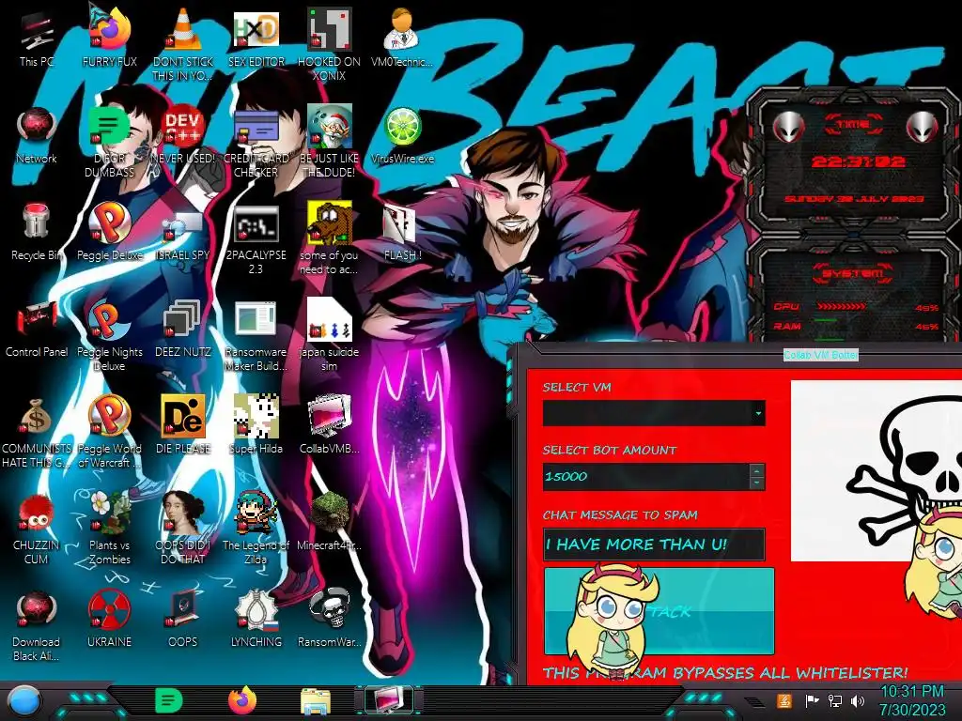Open the Action Center flag icon

coord(812,700)
